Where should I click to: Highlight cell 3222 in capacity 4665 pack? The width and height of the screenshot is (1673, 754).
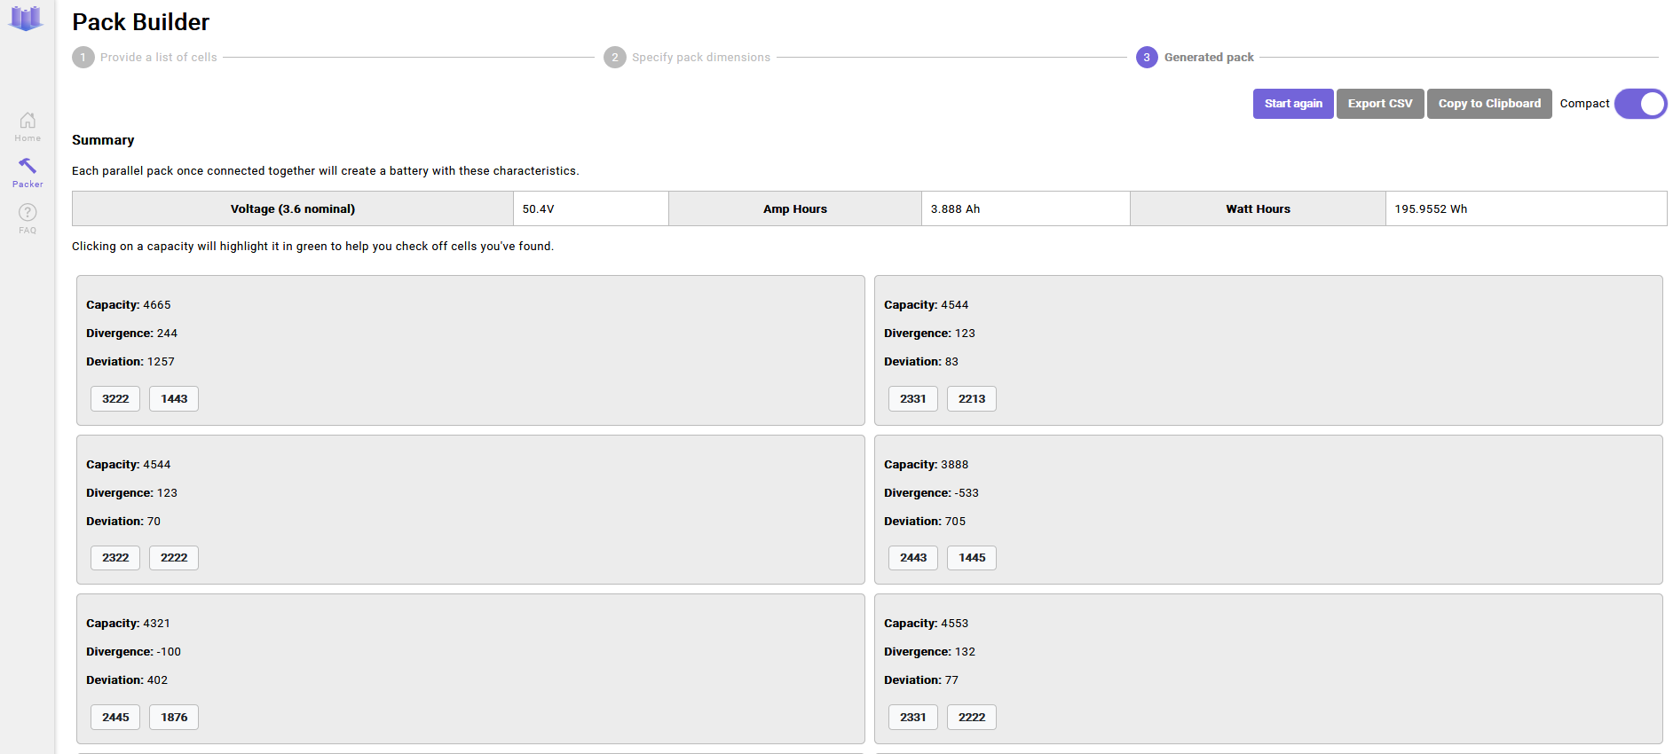(x=115, y=399)
